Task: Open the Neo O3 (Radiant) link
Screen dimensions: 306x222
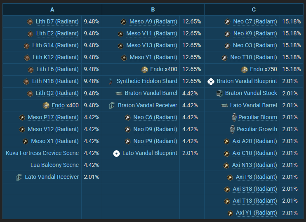Action: pyautogui.click(x=255, y=46)
